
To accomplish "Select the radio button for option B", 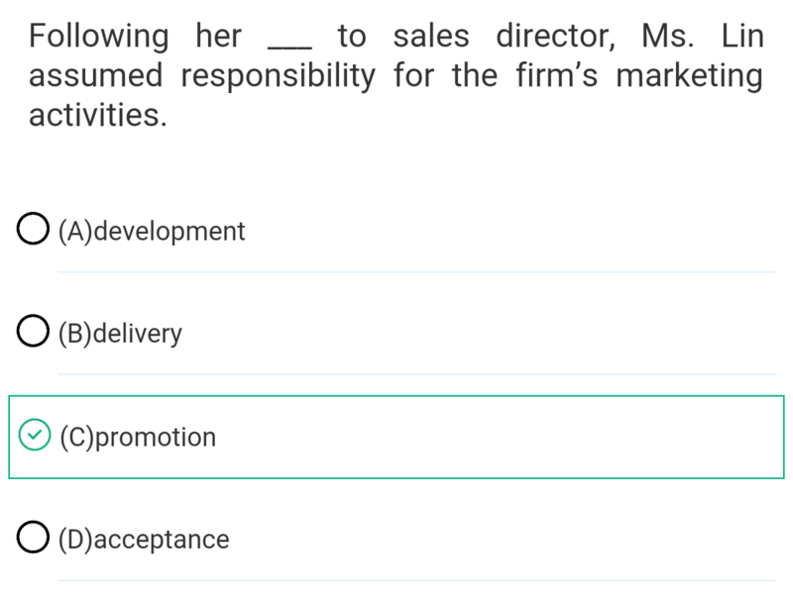I will pyautogui.click(x=33, y=331).
